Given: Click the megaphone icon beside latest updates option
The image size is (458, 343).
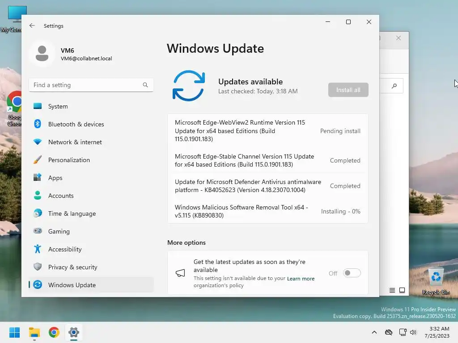Looking at the screenshot, I should (180, 273).
